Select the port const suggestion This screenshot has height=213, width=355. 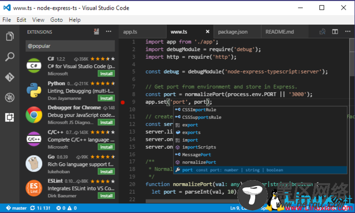pyautogui.click(x=260, y=170)
